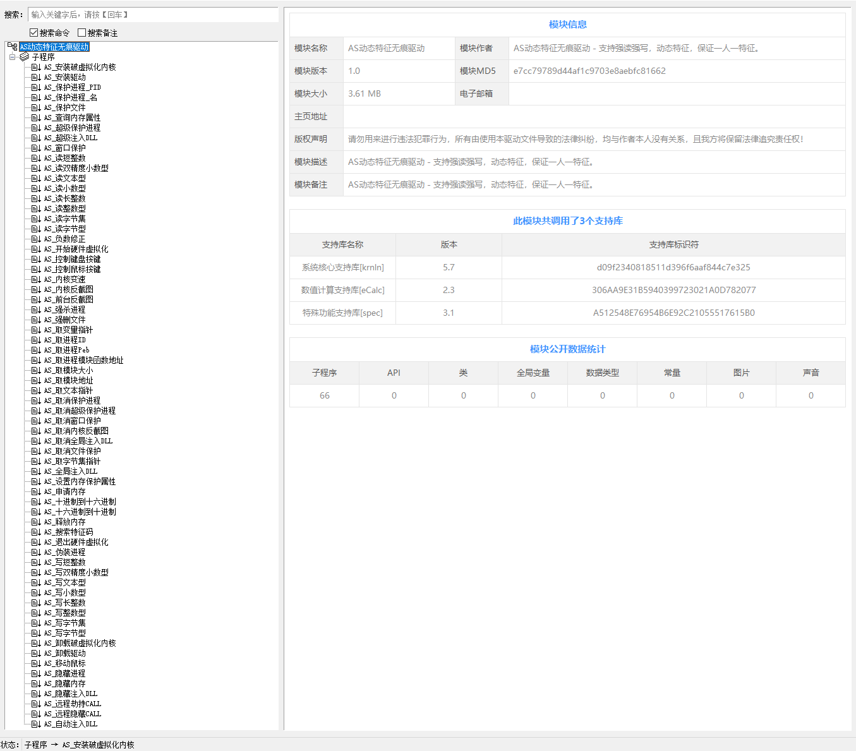This screenshot has height=751, width=856.
Task: Open the AS_搜索特征码 tree entry
Action: click(x=68, y=532)
